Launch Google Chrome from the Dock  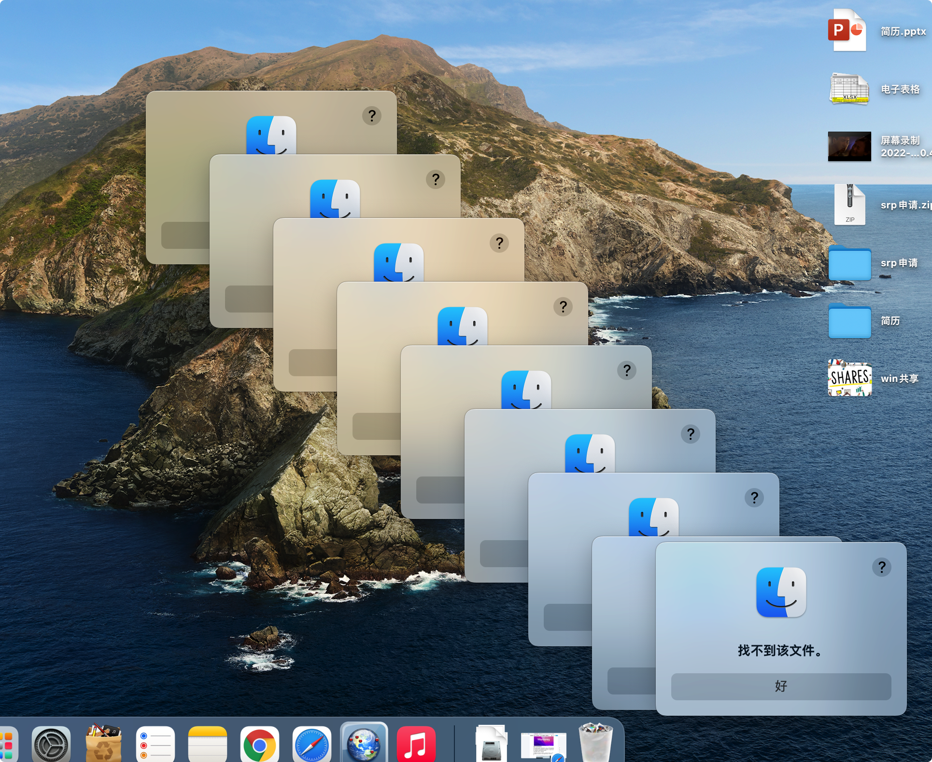pyautogui.click(x=259, y=745)
